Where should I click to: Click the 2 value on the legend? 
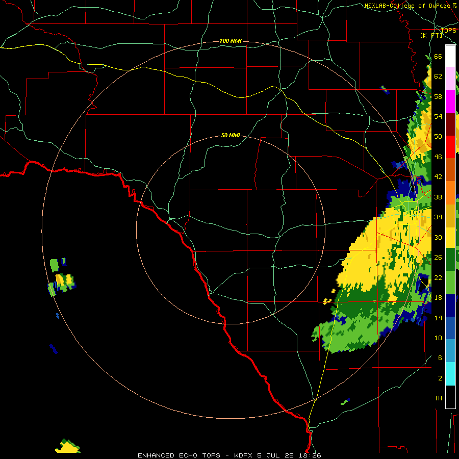coord(440,378)
